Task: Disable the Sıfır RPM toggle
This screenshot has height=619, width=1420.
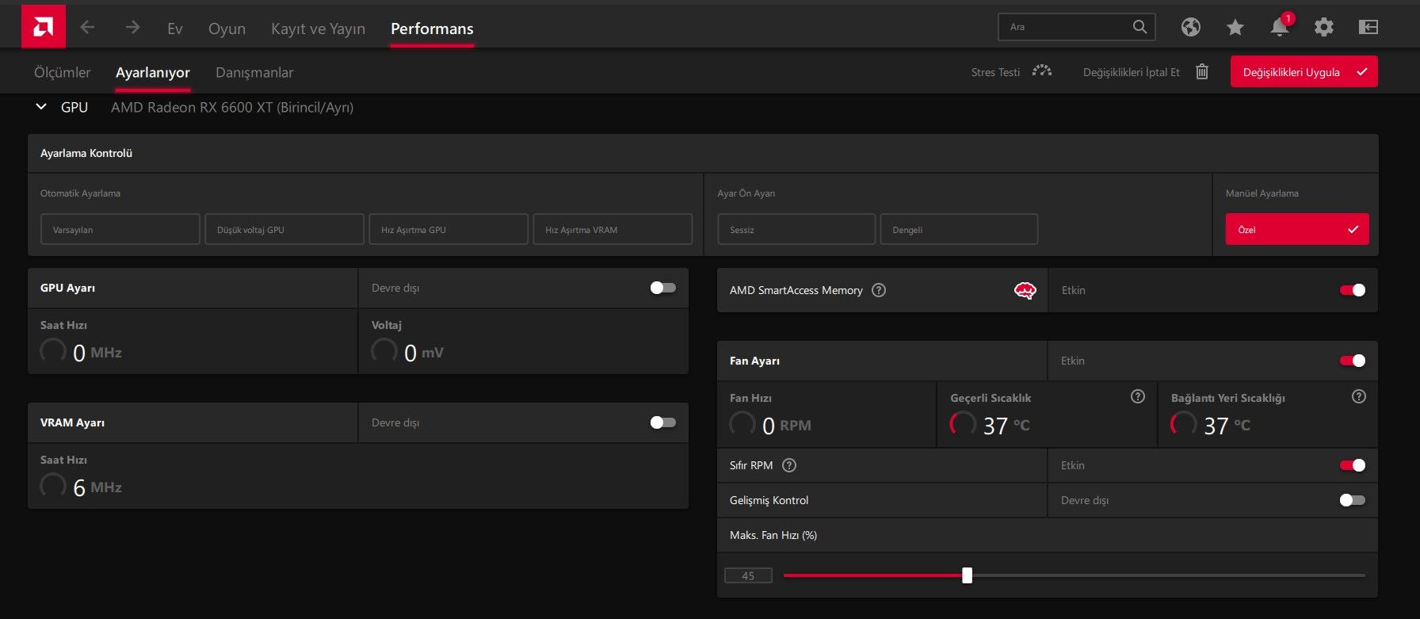Action: (x=1352, y=465)
